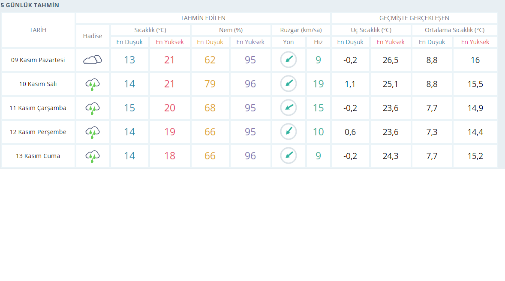
Task: Click wind direction arrow for 11 Kasım Çarşamba
Action: tap(289, 108)
